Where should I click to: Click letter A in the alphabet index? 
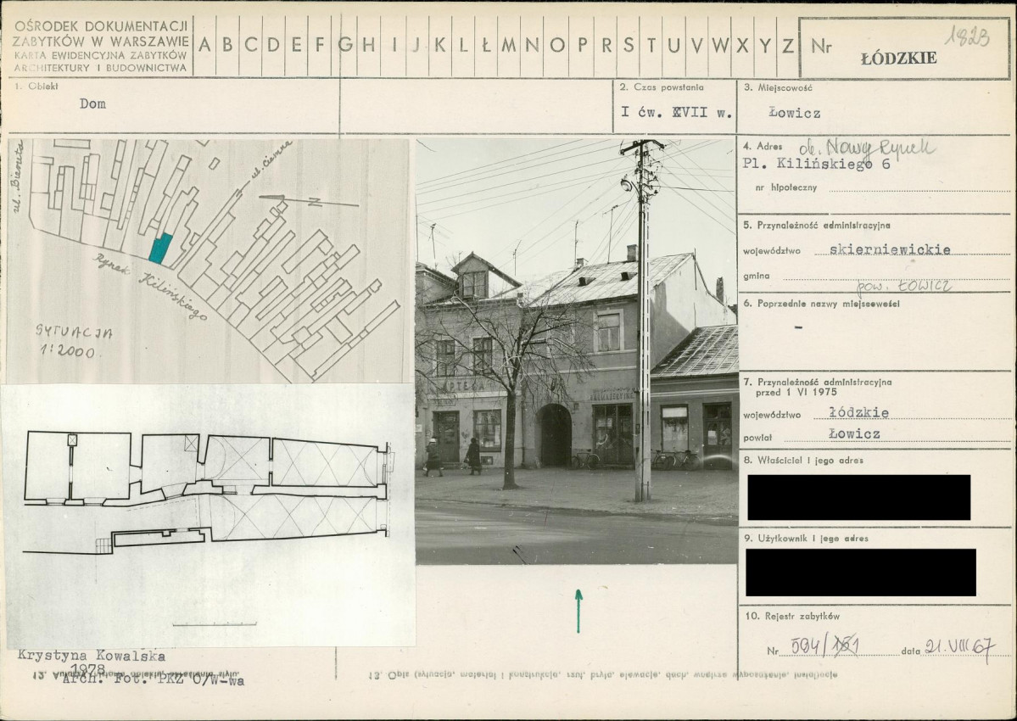pyautogui.click(x=204, y=46)
